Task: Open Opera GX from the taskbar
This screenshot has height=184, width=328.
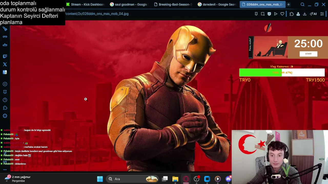Action: pos(186,179)
